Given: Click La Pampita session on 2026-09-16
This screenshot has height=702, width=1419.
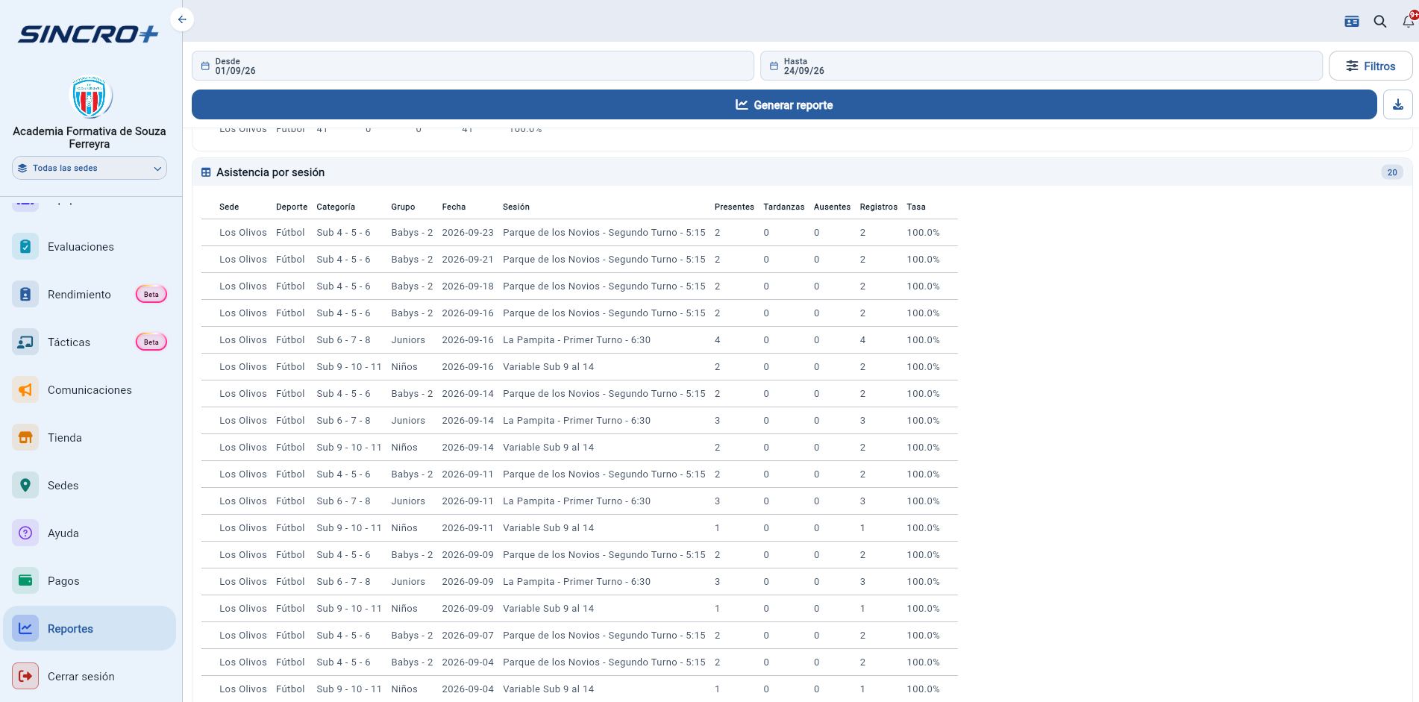Looking at the screenshot, I should tap(577, 340).
